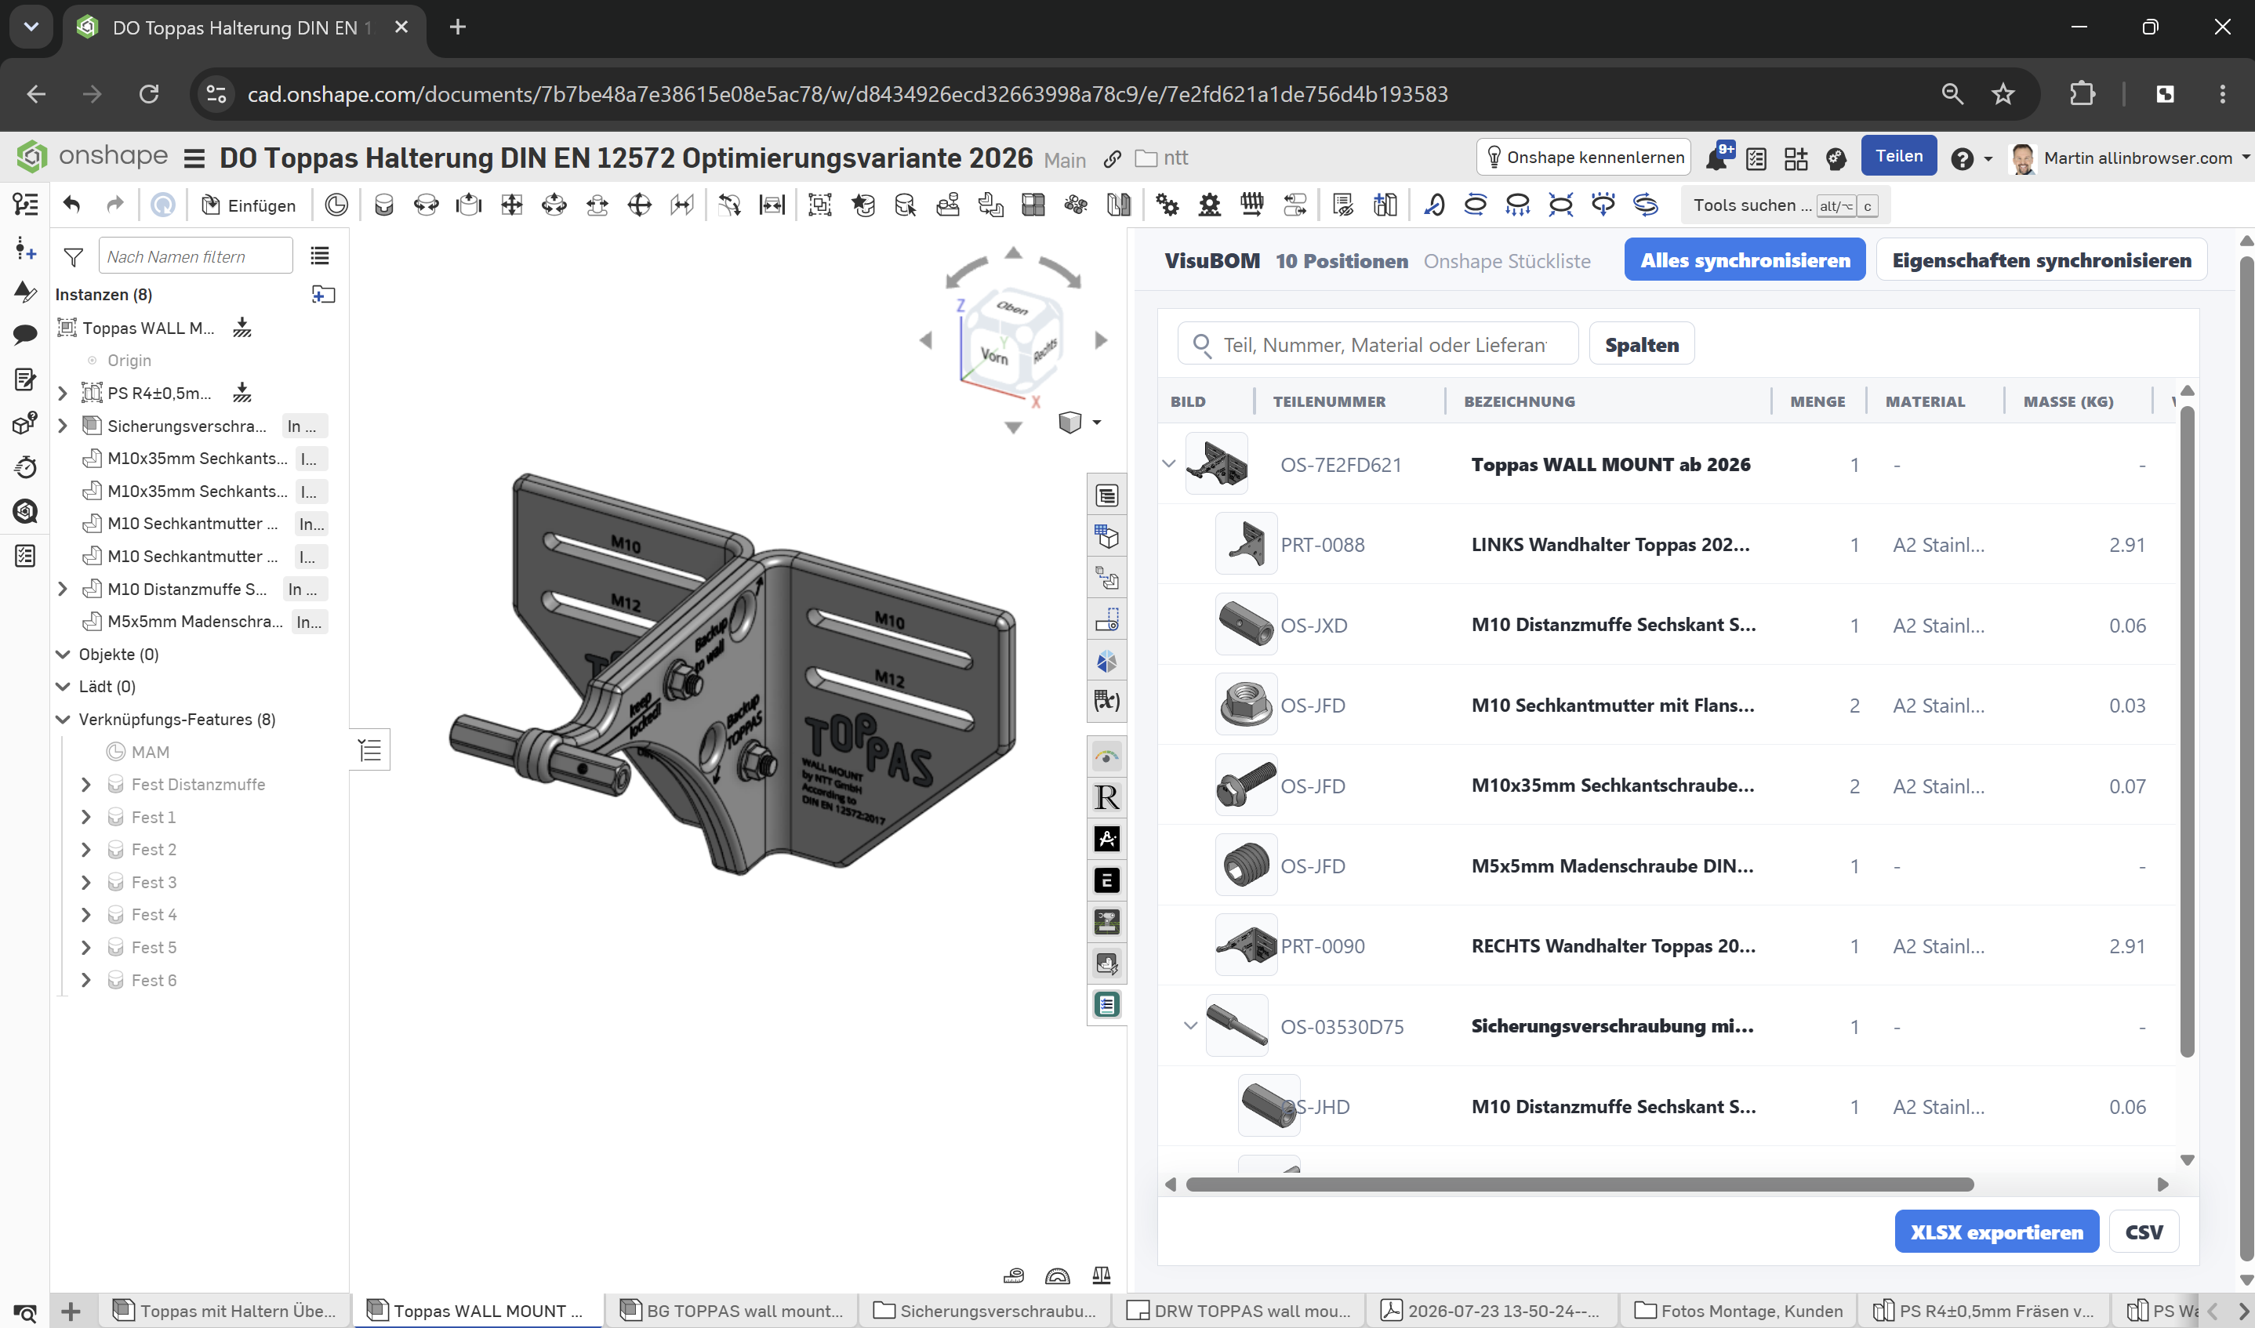Export BOM via XLSX exportieren

[x=1996, y=1232]
